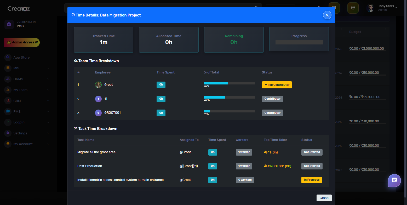The height and width of the screenshot is (205, 407).
Task: Click the Admin Access badge
Action: (22, 42)
